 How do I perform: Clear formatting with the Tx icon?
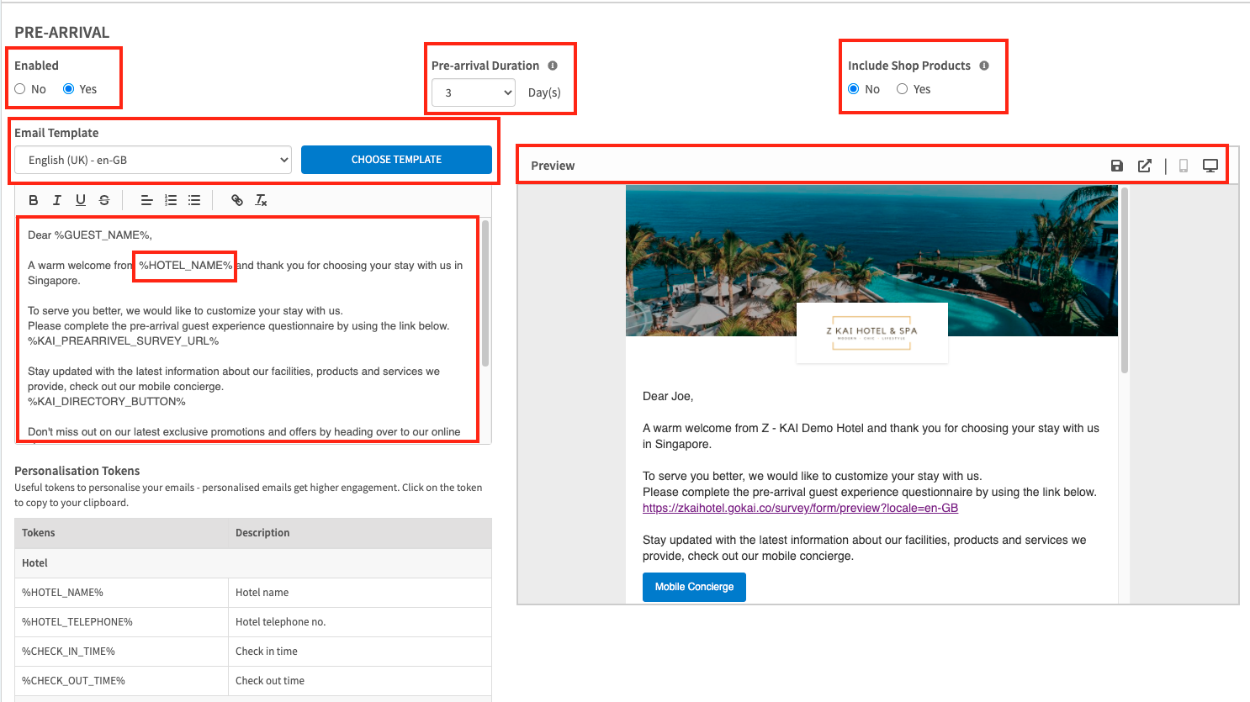point(261,200)
